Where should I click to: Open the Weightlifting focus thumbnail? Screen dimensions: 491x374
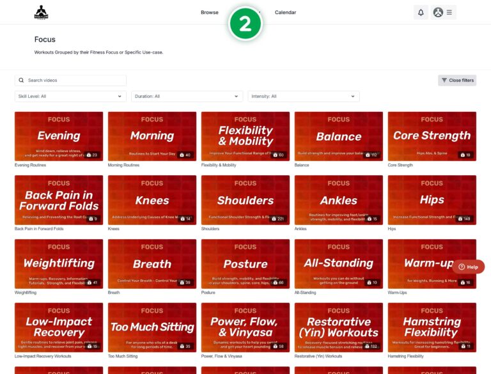point(59,264)
